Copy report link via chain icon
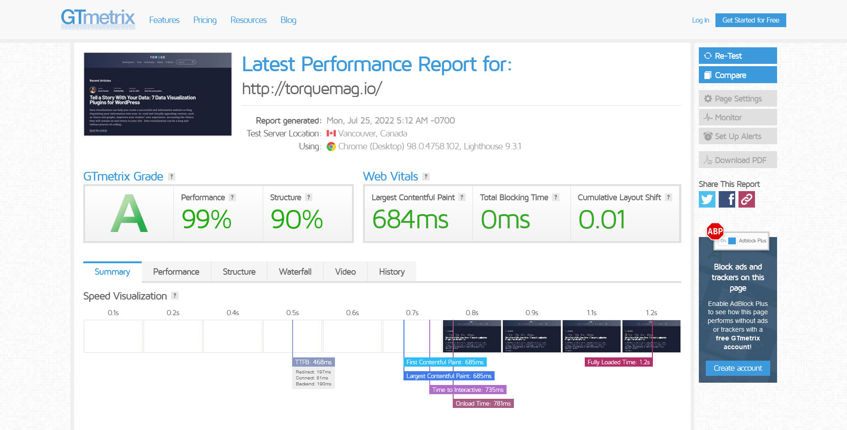 747,199
